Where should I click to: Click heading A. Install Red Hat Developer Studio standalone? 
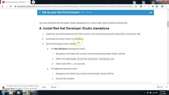pyautogui.click(x=74, y=28)
